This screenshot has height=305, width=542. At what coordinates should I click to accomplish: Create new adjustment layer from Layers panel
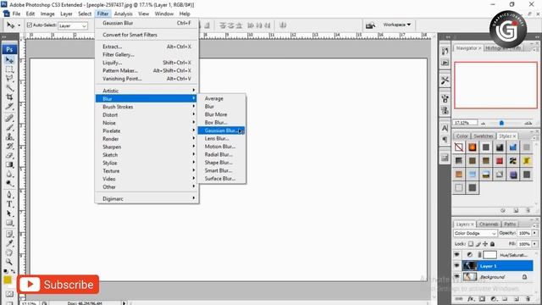click(x=494, y=299)
